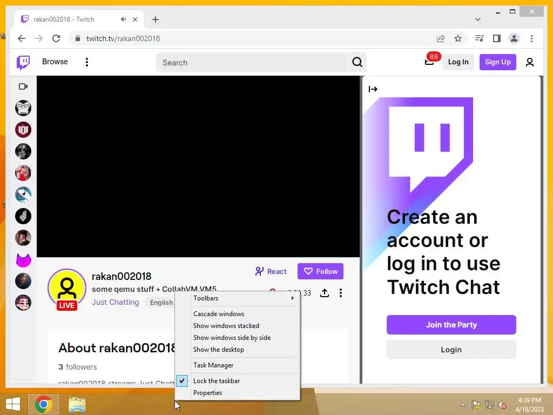553x415 pixels.
Task: Open the tab search chevron dropdown
Action: click(477, 19)
